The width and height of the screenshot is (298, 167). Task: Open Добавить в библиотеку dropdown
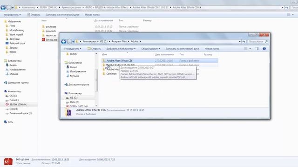[x=121, y=49]
